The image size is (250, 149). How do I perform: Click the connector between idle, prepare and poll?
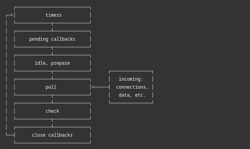(x=52, y=75)
